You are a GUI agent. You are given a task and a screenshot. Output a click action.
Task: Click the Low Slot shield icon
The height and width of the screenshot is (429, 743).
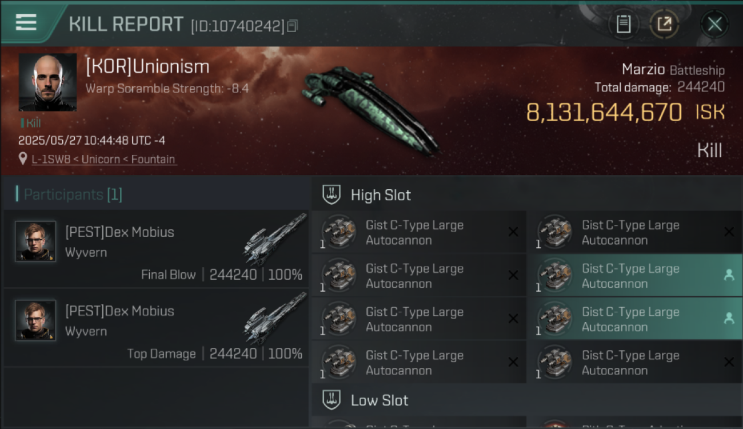coord(331,400)
